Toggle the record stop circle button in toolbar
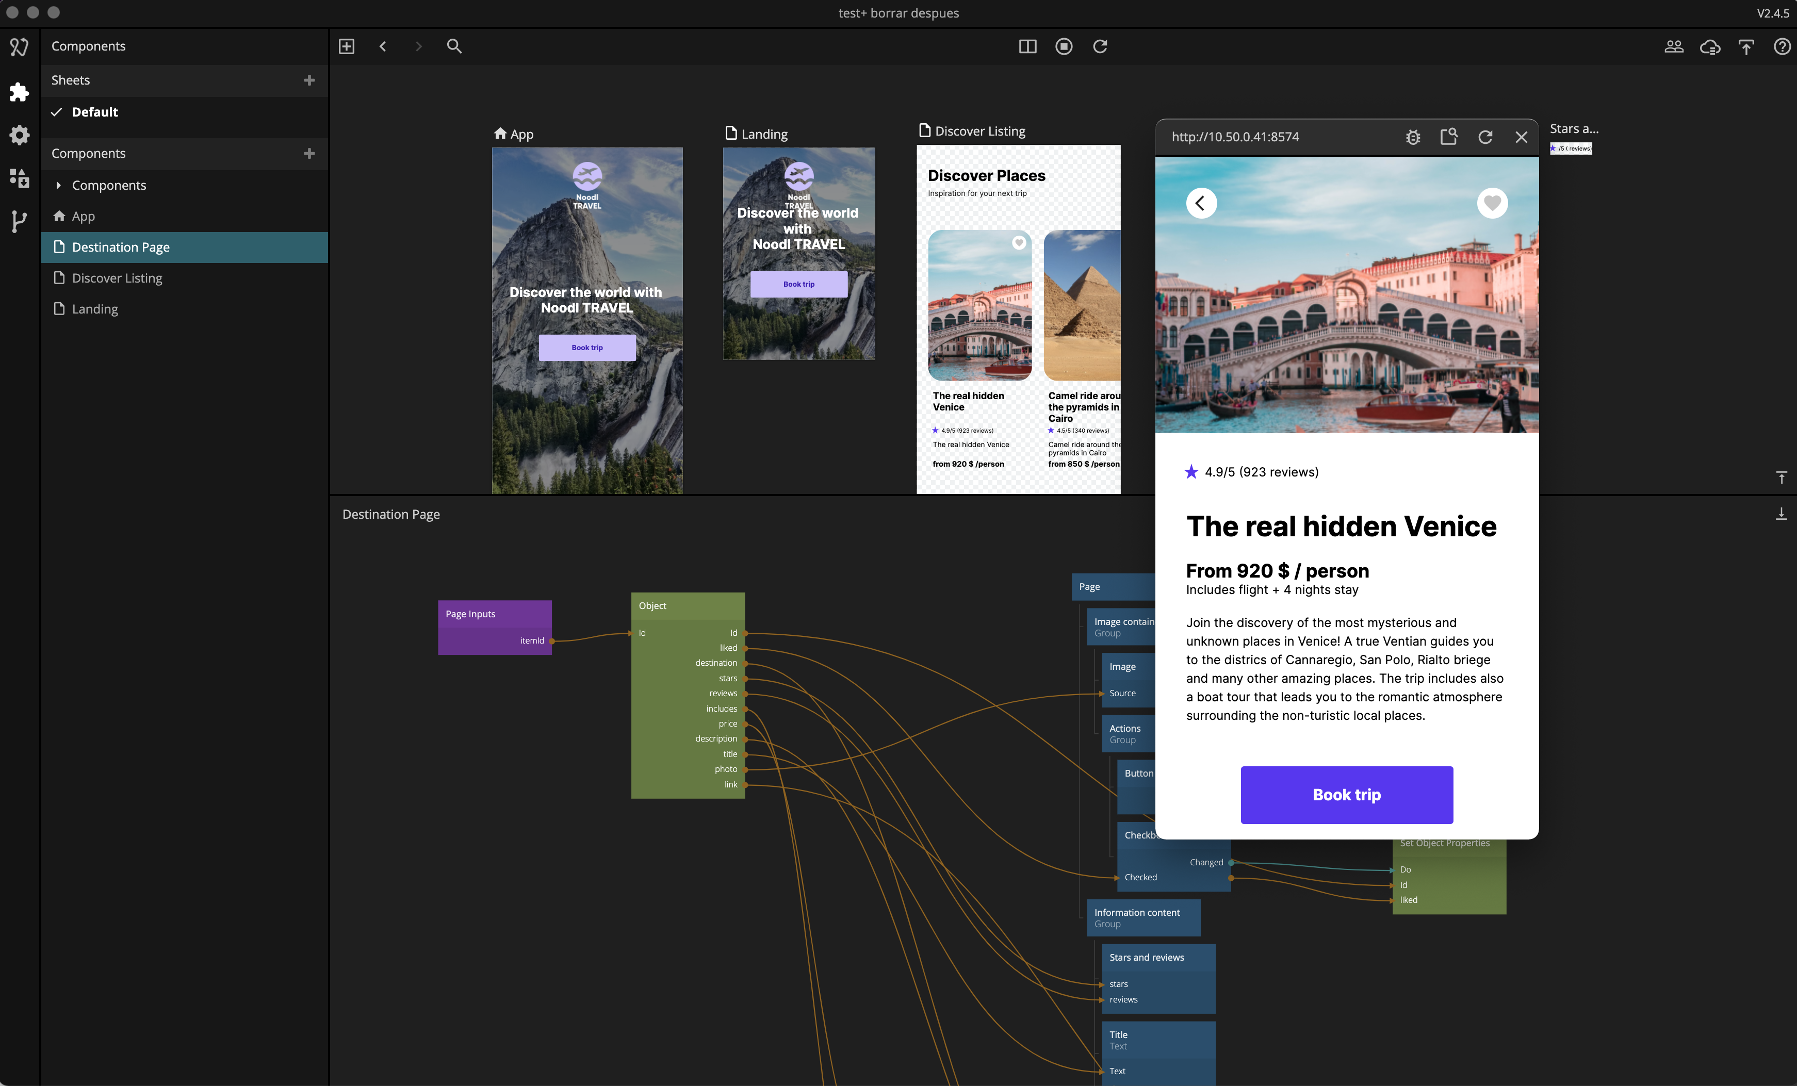Screen dimensions: 1797x1086 point(1064,47)
